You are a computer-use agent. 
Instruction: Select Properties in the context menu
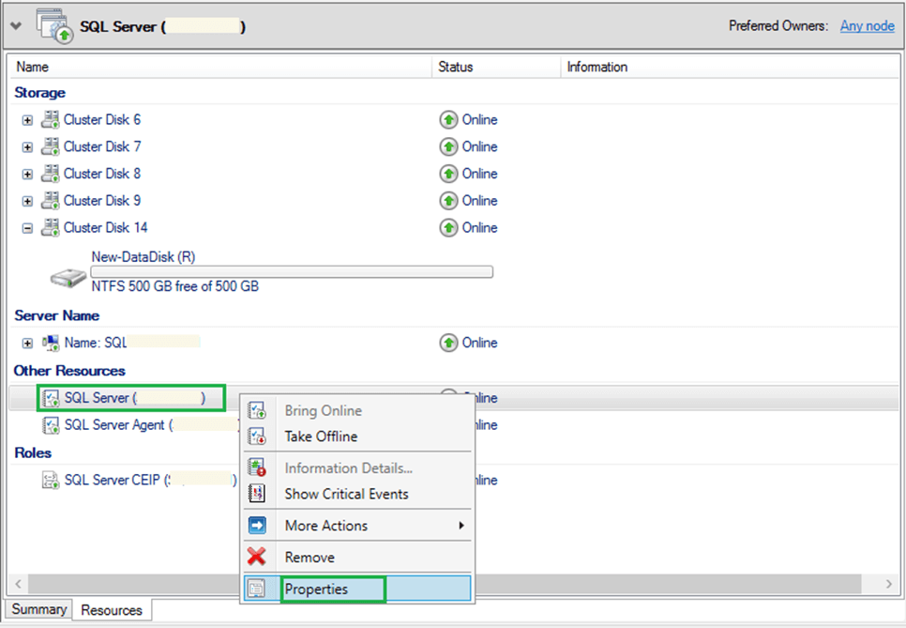pyautogui.click(x=316, y=590)
